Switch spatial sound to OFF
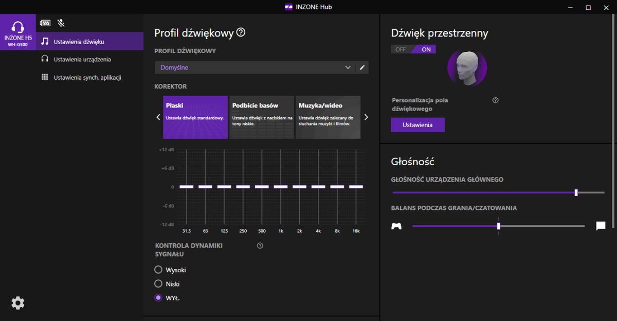The height and width of the screenshot is (321, 617). 401,49
